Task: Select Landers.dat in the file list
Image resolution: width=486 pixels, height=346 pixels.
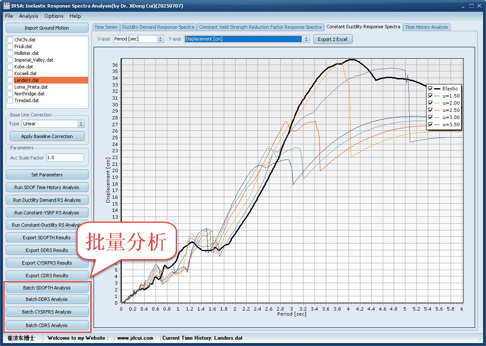Action: [27, 80]
